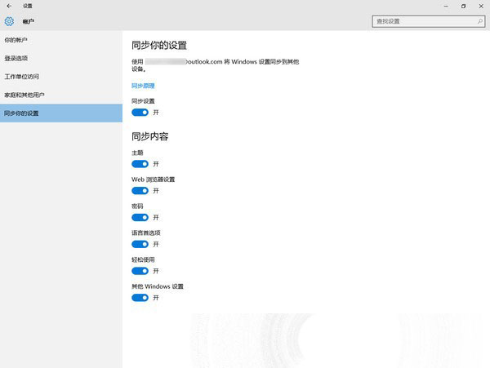The image size is (490, 368).
Task: Click the 查找设置 search field
Action: [421, 21]
